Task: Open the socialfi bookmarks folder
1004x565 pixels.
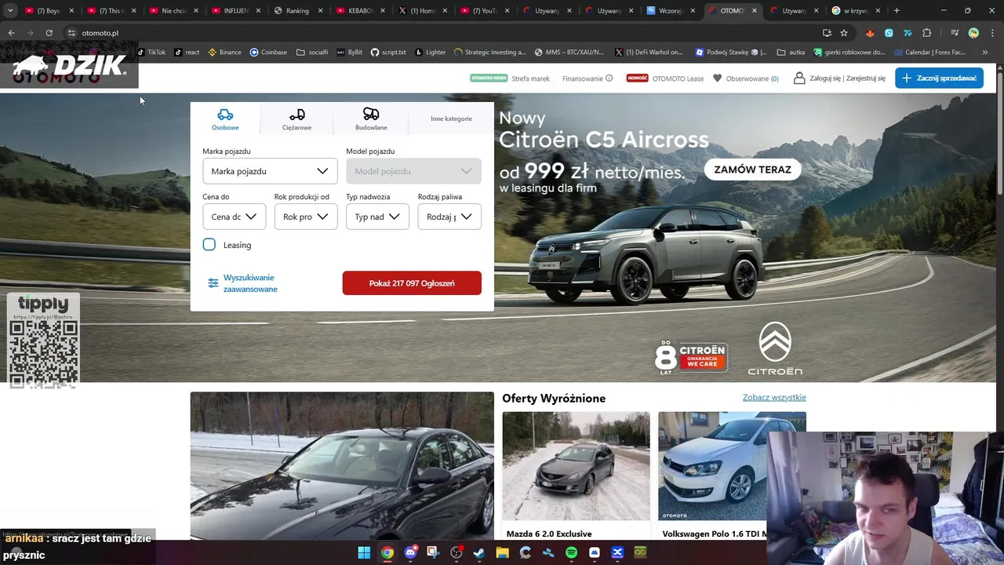Action: pyautogui.click(x=312, y=53)
